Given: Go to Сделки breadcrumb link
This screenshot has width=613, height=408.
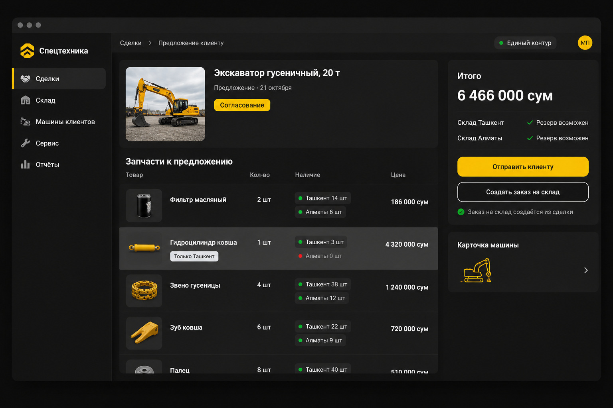Looking at the screenshot, I should point(131,43).
